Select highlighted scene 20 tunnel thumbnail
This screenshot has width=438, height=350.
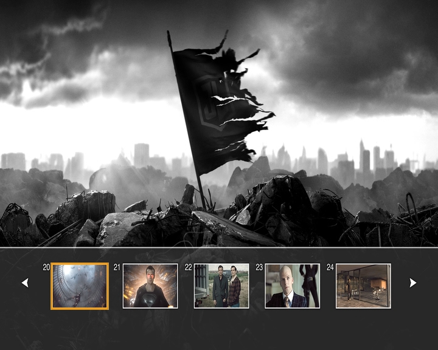(80, 286)
